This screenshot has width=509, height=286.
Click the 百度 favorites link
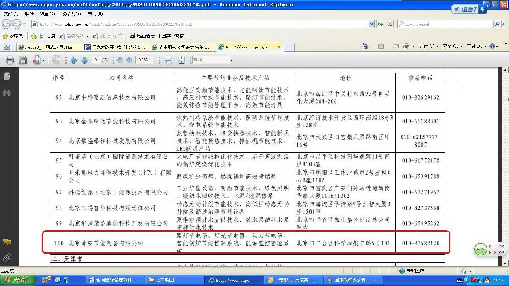[x=50, y=36]
